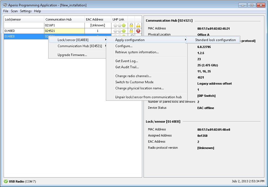Click the EAC offline device status value
The width and height of the screenshot is (268, 187).
click(206, 108)
